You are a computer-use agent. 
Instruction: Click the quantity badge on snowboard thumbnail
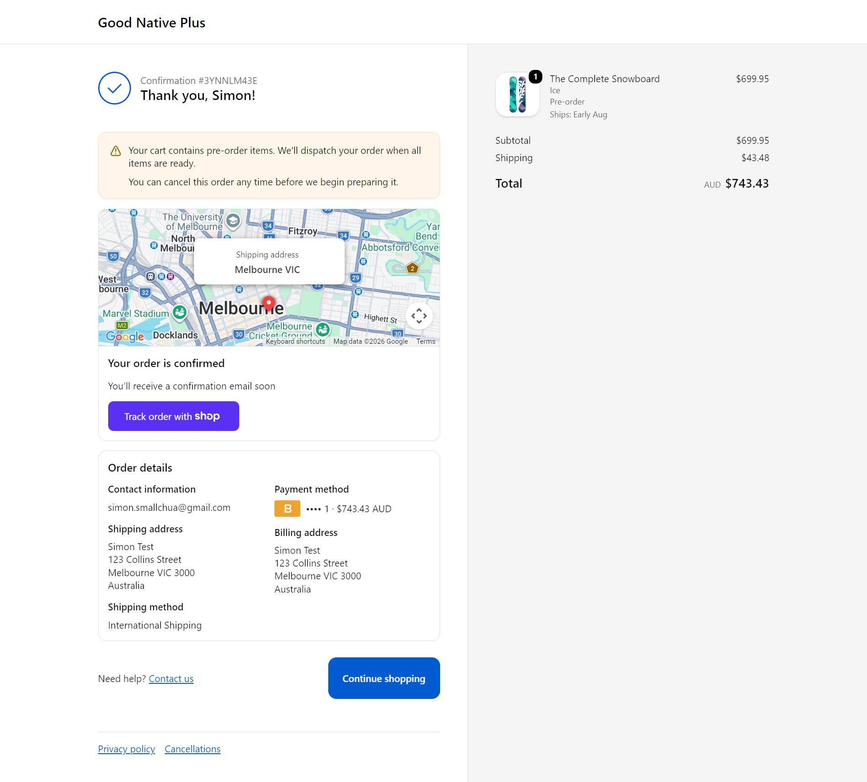tap(536, 77)
